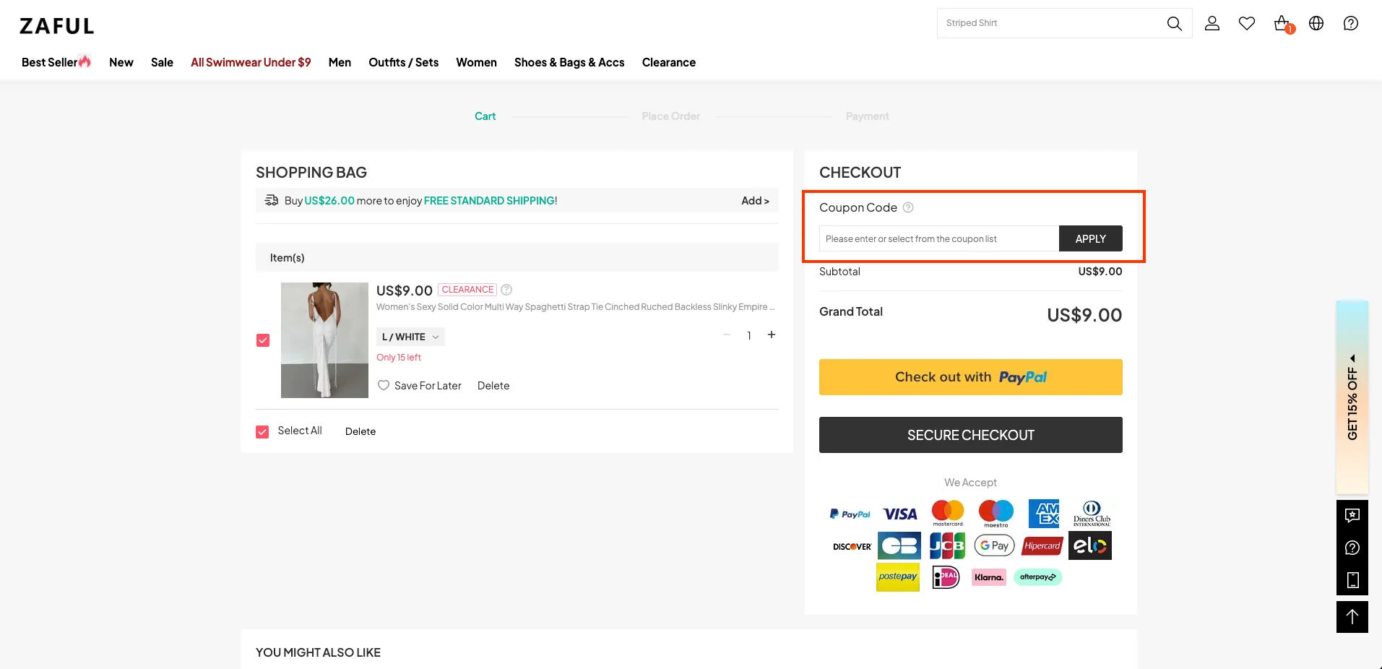Screen dimensions: 1382x669
Task: Click the PayPal payment logo
Action: point(850,514)
